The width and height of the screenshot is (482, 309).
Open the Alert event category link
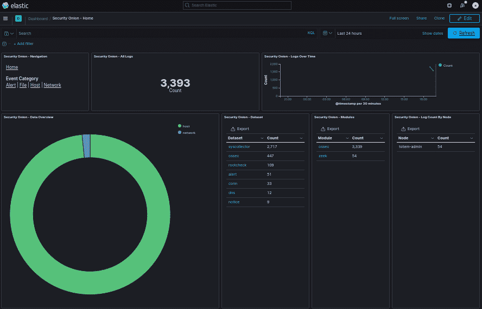click(x=11, y=85)
